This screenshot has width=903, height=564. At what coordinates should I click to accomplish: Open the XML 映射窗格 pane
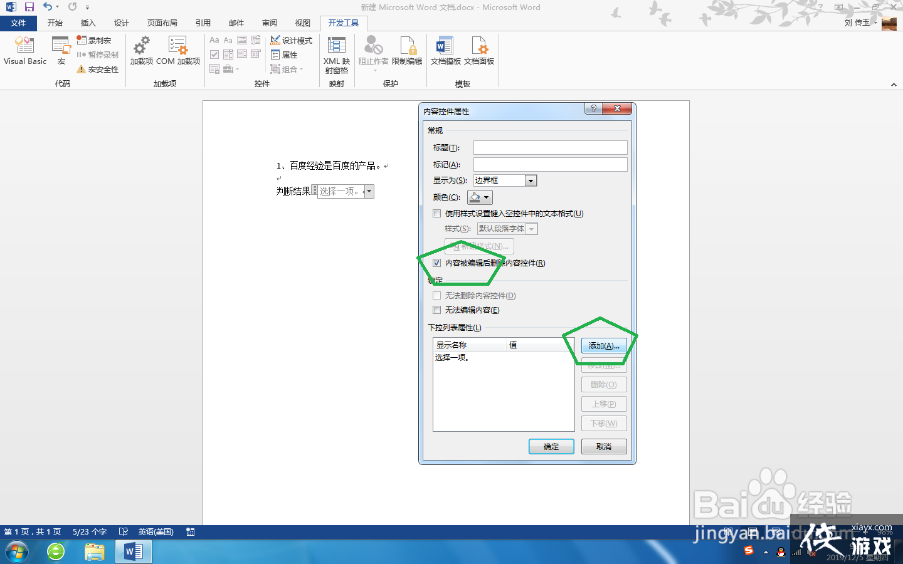click(x=337, y=55)
